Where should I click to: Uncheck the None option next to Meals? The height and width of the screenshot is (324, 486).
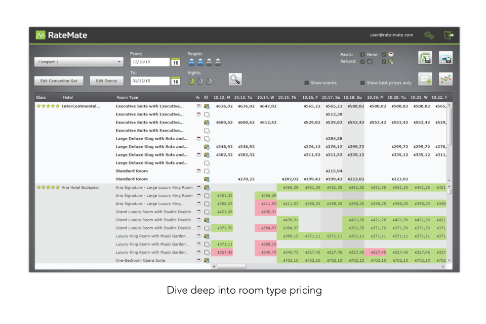[361, 54]
